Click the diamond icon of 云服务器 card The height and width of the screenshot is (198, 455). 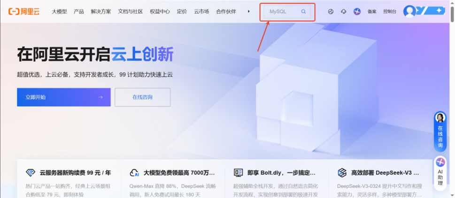31,173
